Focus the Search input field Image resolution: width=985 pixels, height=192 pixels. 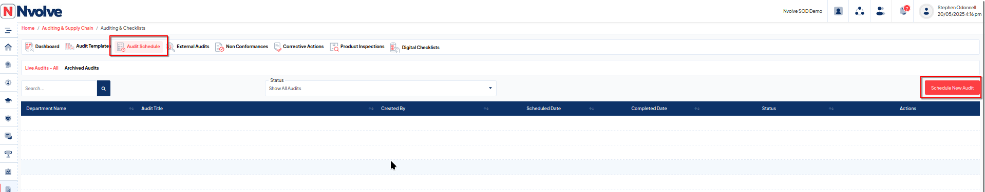(x=59, y=89)
